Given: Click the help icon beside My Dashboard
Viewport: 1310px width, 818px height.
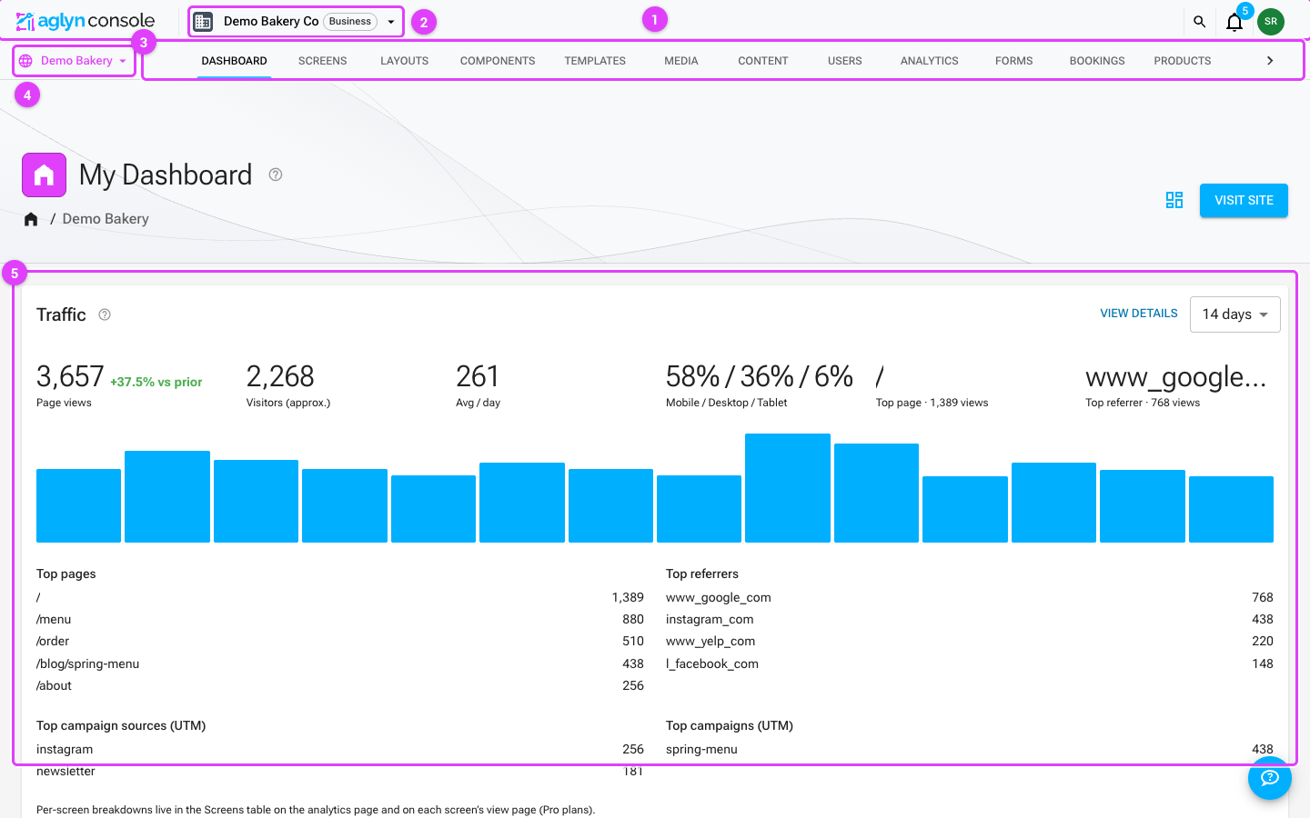Looking at the screenshot, I should coord(276,175).
